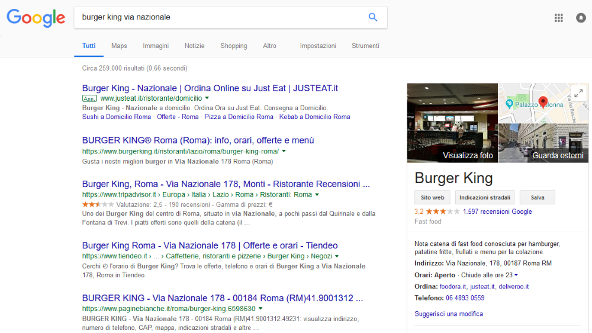Click the TripAdvisor result rating stars
Viewport: 592px width, 333px height.
tap(98, 204)
